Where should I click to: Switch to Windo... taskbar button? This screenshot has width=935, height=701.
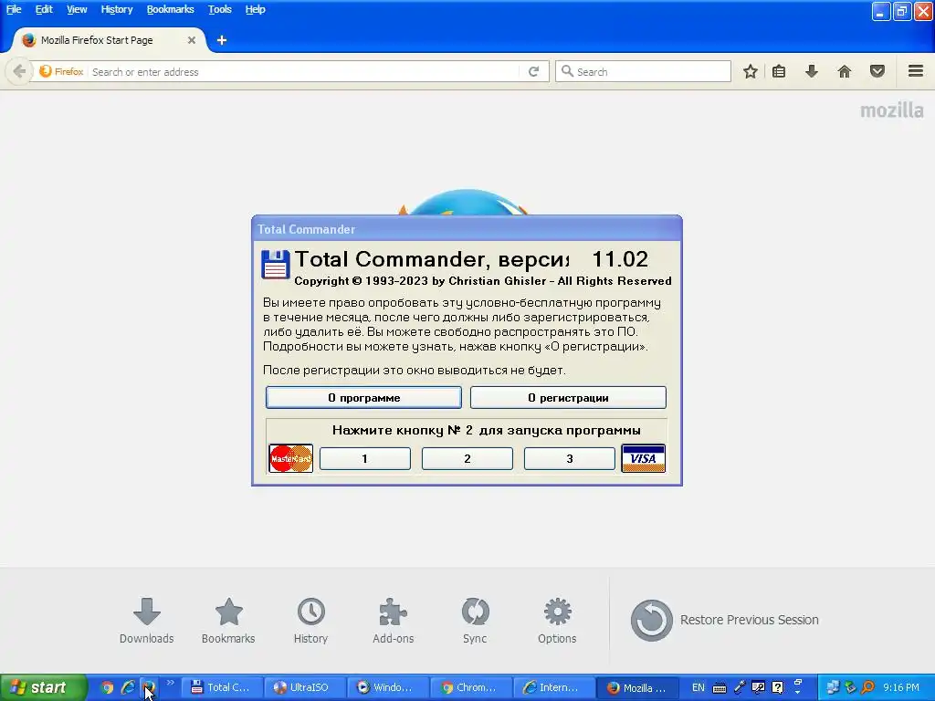click(386, 687)
